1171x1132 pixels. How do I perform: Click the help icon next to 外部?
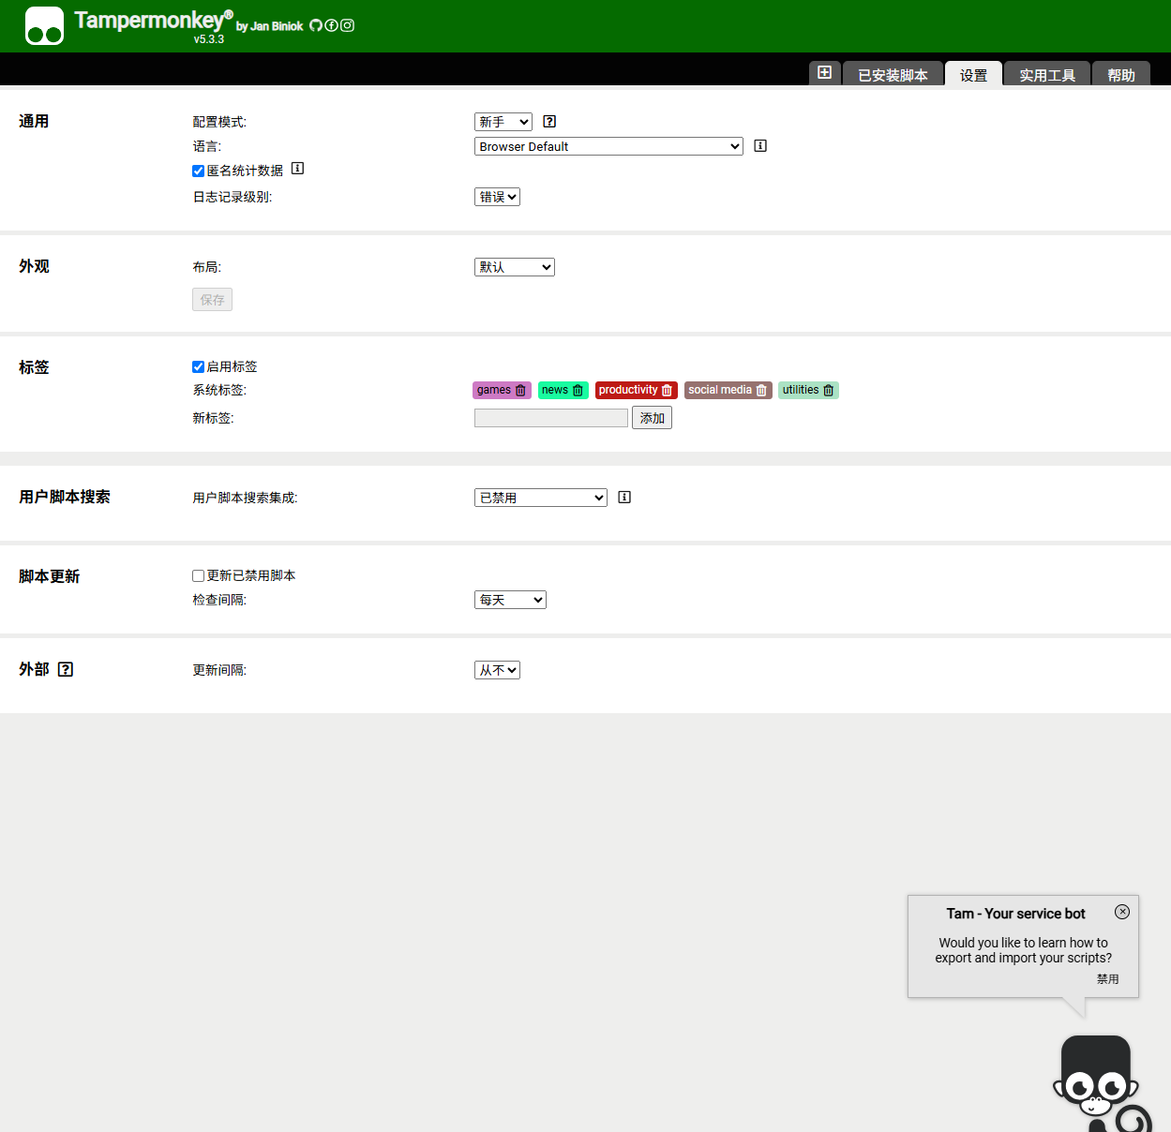tap(65, 668)
